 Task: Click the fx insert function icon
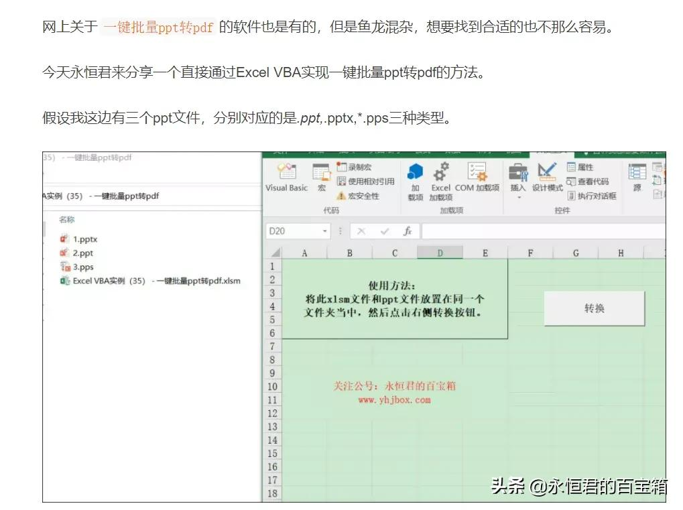click(x=408, y=231)
